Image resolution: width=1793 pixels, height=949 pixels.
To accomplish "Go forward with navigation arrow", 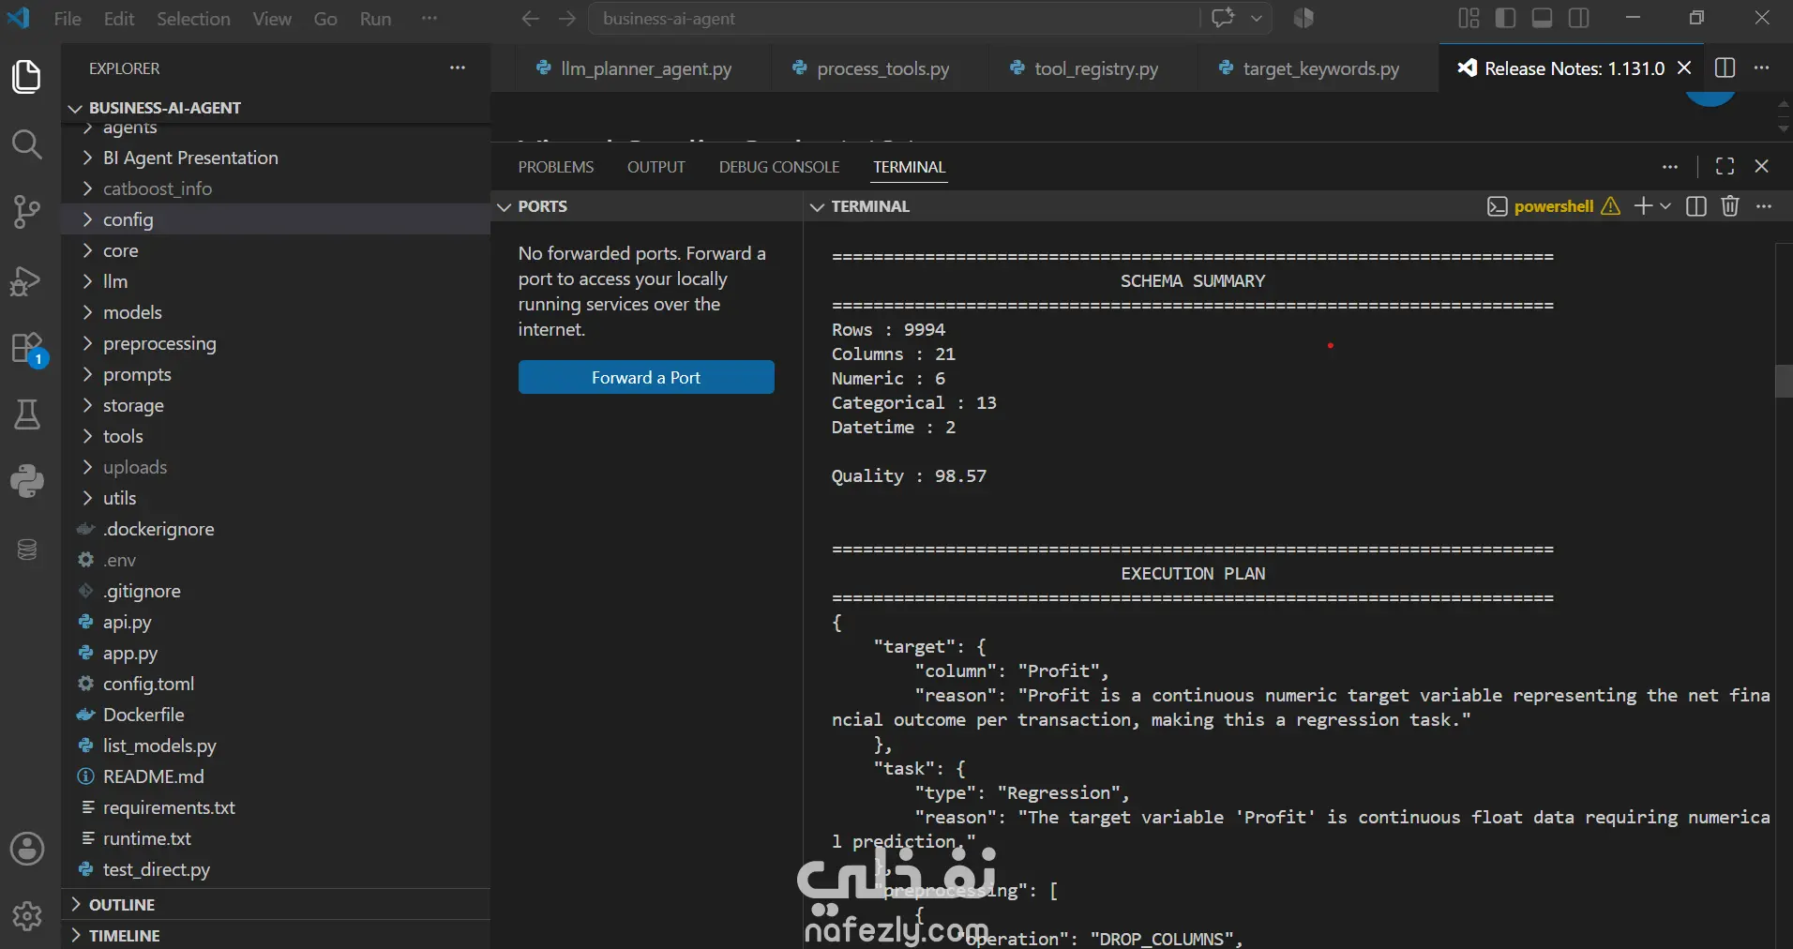I will [567, 19].
